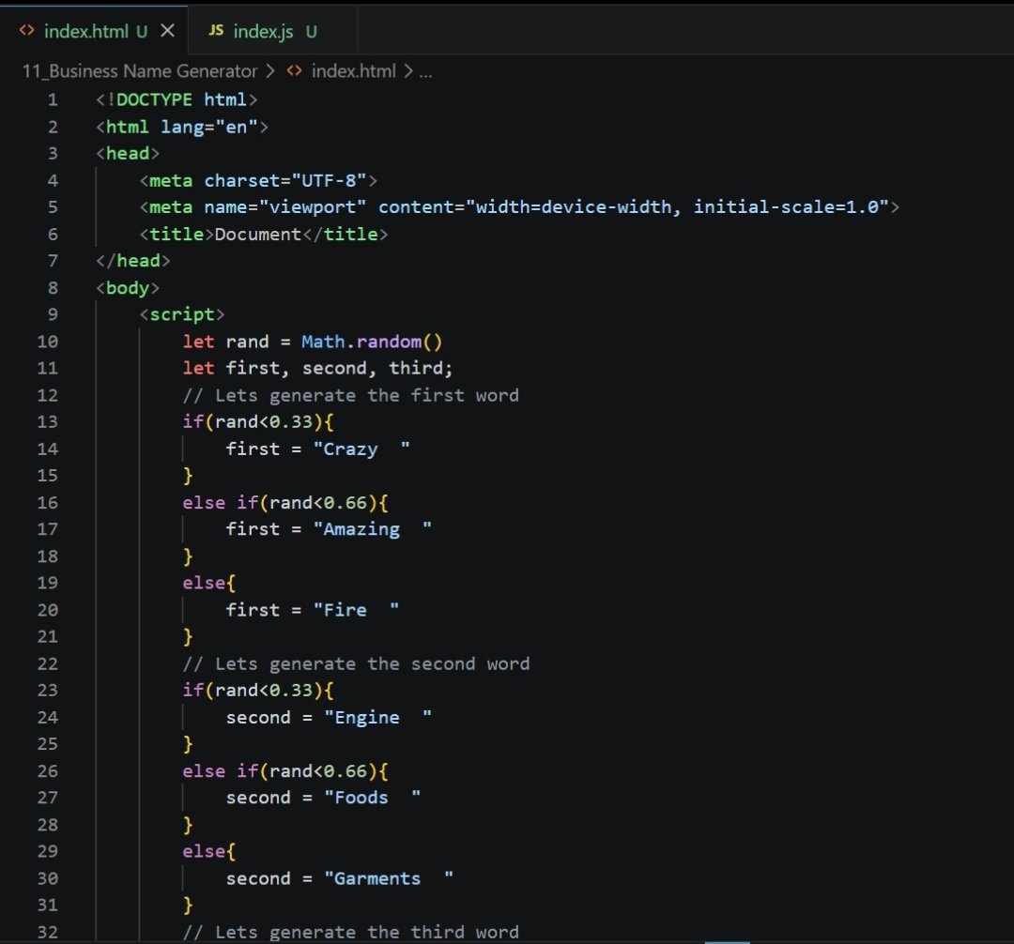Click the opening script tag
The image size is (1014, 944).
click(182, 314)
